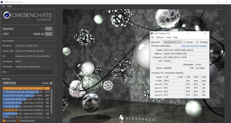Minimize the Cinebench window
Screen dimensions: 231x123
(210, 2)
